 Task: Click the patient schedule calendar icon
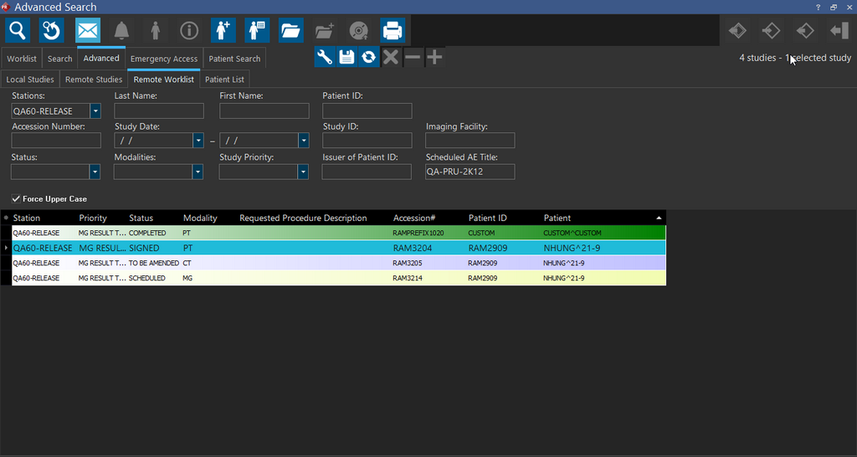click(257, 31)
